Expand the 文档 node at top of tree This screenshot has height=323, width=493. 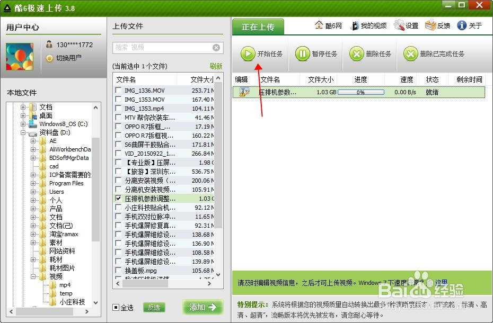[x=23, y=107]
